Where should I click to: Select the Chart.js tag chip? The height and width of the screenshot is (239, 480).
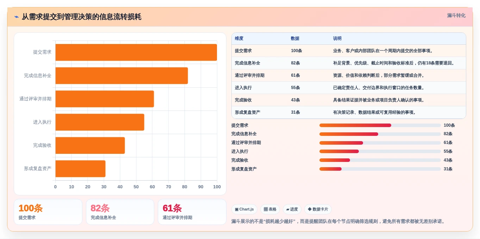coord(244,209)
